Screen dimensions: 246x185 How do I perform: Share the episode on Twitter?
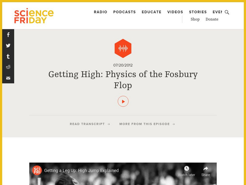tap(8, 45)
